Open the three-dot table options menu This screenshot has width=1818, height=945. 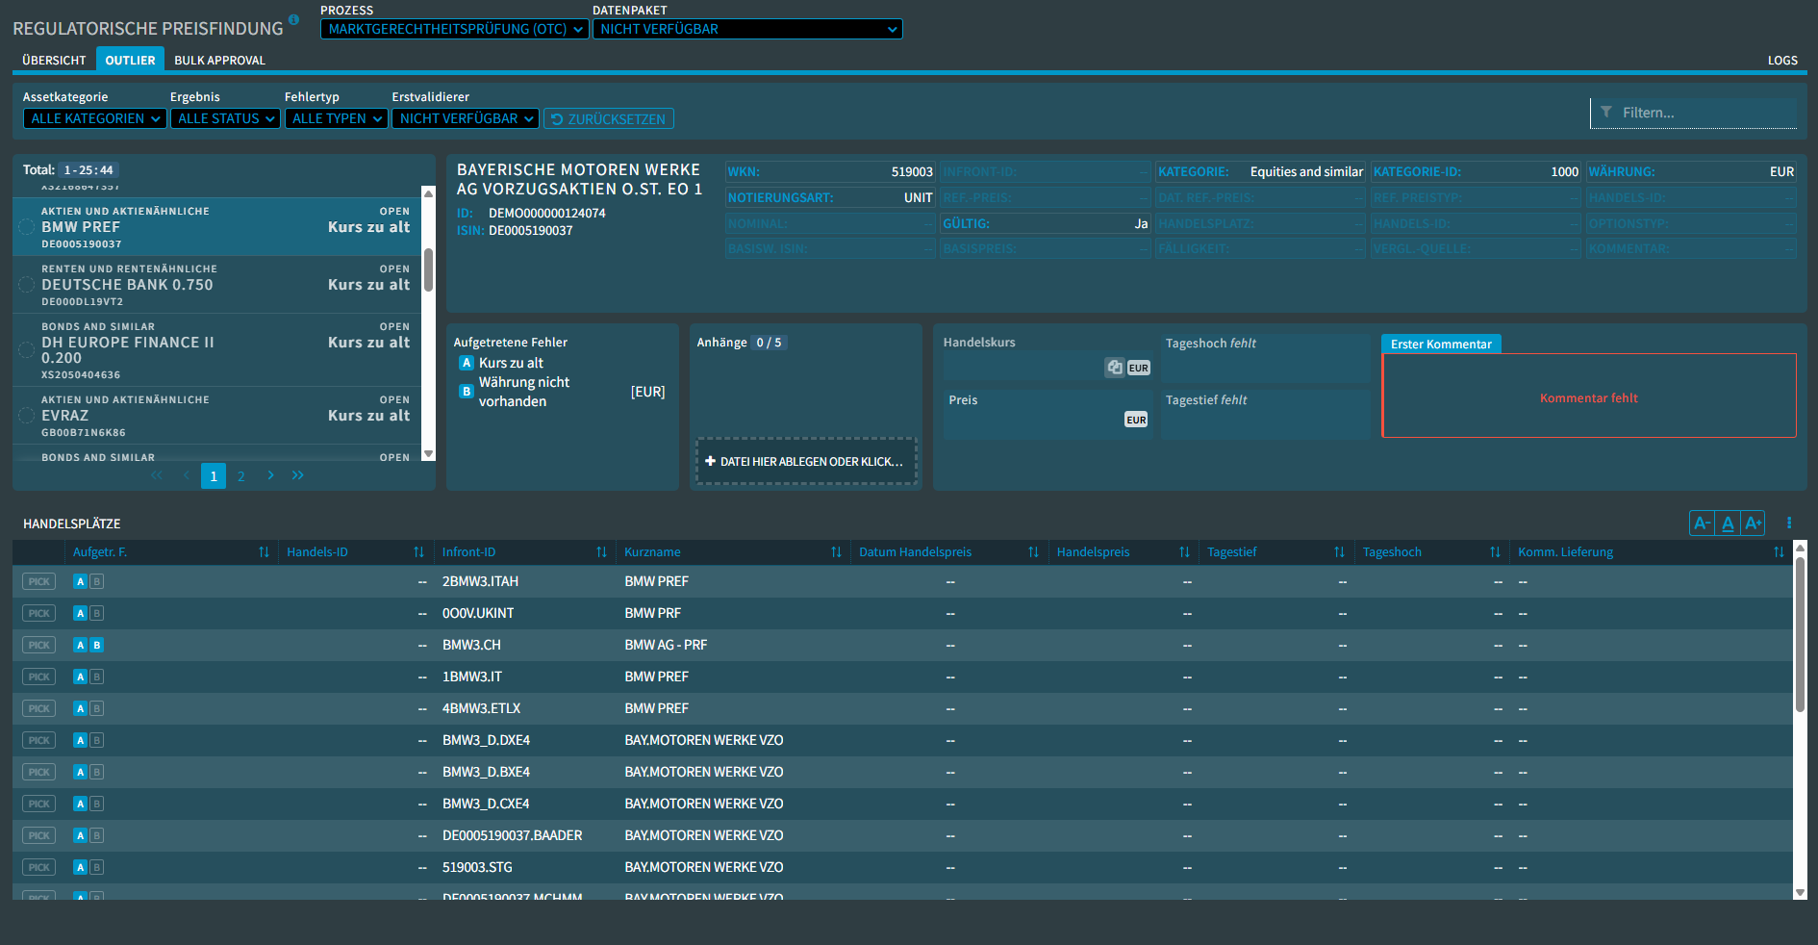1789,523
